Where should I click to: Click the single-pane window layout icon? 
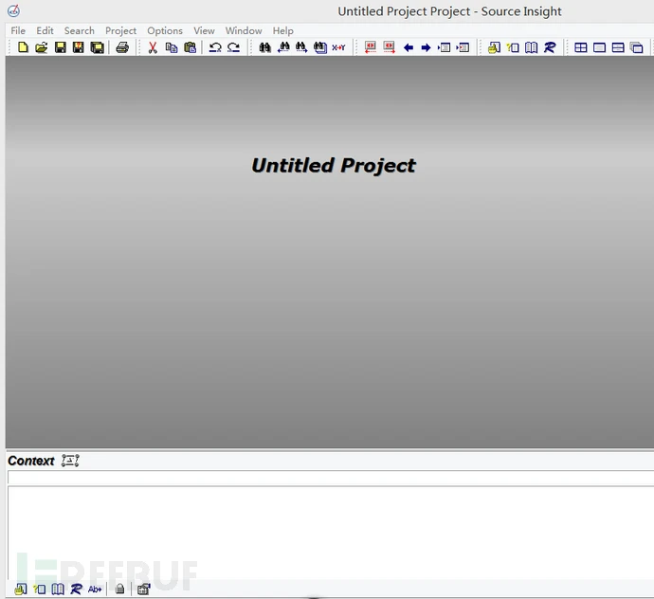pyautogui.click(x=599, y=47)
